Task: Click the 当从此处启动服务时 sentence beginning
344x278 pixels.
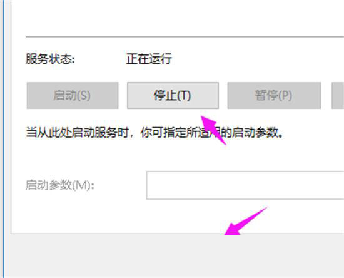Action: click(x=77, y=133)
